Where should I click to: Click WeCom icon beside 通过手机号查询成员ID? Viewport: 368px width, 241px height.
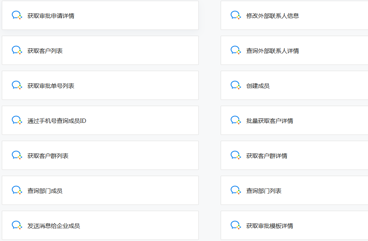click(17, 120)
